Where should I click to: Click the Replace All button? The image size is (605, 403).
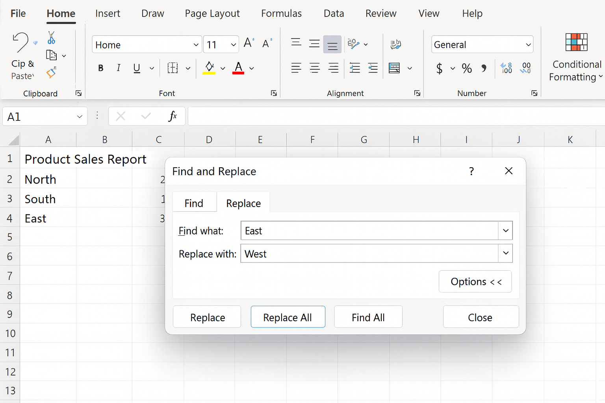288,317
